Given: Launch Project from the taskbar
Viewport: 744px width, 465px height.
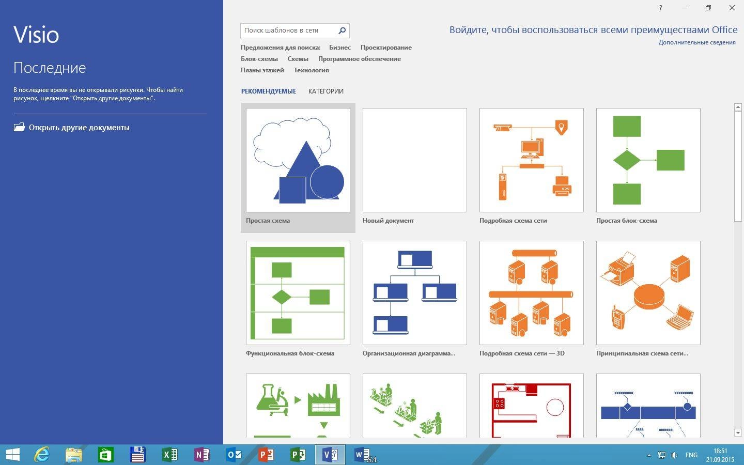Looking at the screenshot, I should point(298,455).
